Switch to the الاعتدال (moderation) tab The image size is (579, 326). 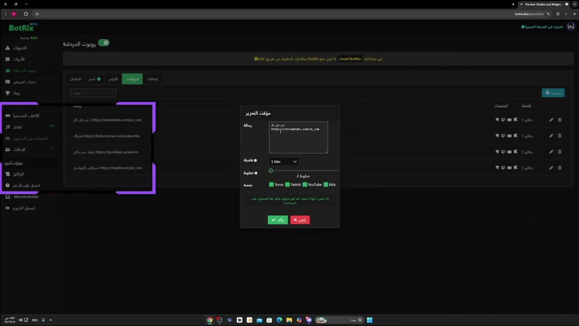[76, 79]
